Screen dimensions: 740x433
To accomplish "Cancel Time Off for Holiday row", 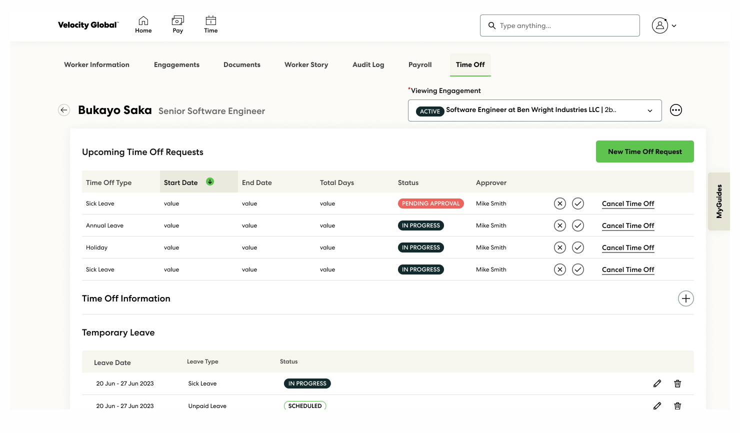I will (x=628, y=247).
